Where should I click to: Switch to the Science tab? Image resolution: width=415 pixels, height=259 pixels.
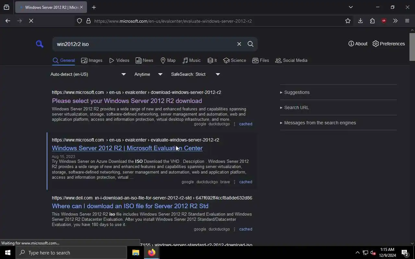click(234, 61)
